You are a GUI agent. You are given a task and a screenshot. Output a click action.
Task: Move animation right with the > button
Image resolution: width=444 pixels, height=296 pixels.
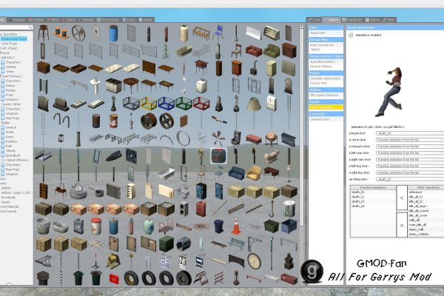[x=402, y=225]
